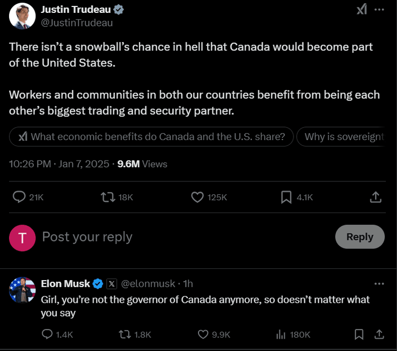Repost Elon Musk's reply with 1.8K reposts
Viewport: 397px width, 351px height.
click(124, 334)
